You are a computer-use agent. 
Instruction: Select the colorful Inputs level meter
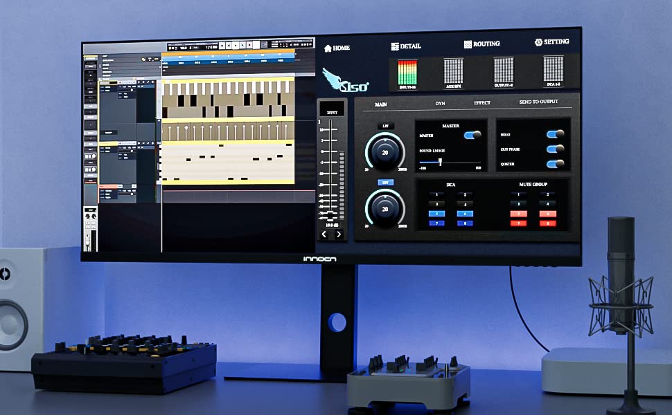click(407, 72)
